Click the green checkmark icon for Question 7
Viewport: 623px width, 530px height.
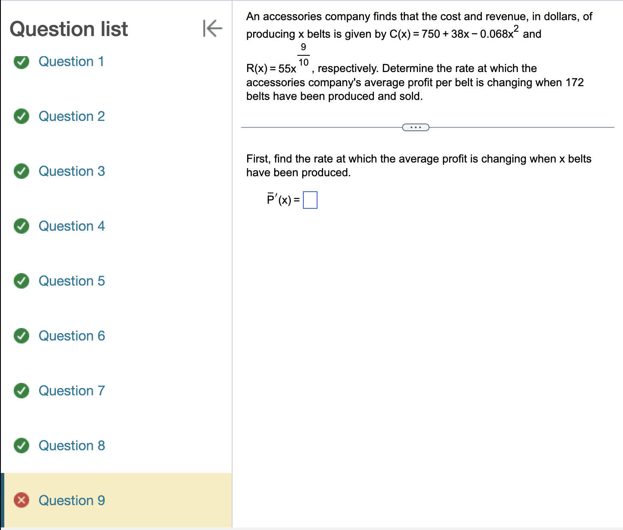[21, 391]
